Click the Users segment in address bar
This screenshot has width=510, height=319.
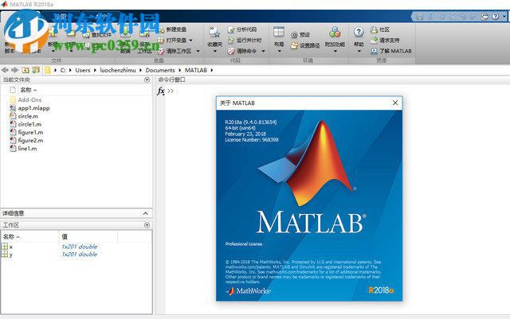83,70
